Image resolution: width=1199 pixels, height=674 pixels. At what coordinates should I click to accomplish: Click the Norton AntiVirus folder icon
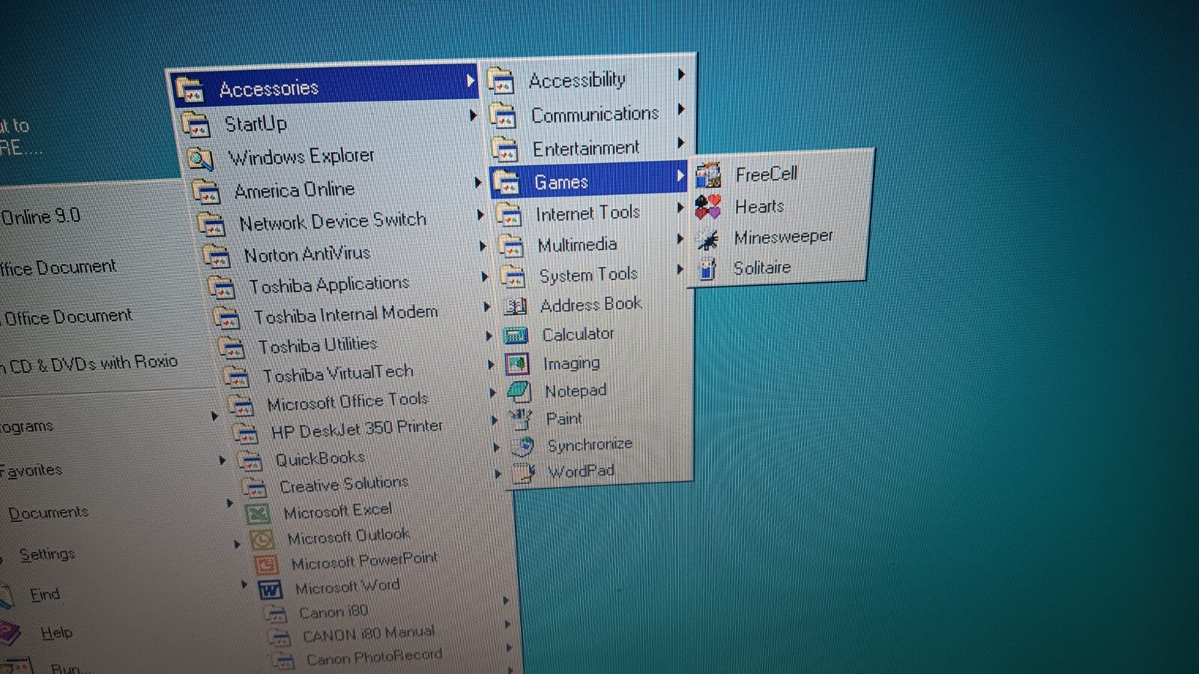tap(217, 256)
